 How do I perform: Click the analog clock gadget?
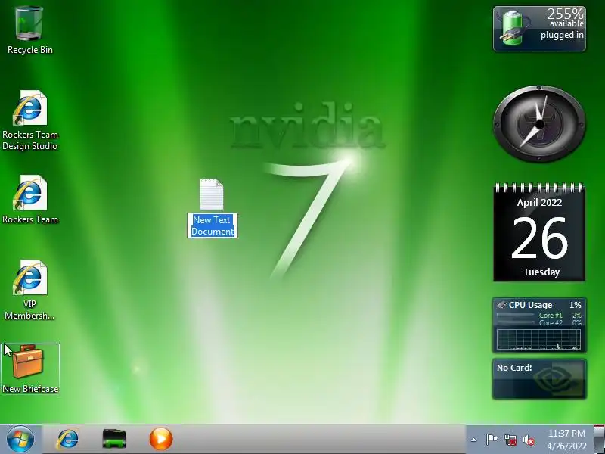tap(539, 124)
